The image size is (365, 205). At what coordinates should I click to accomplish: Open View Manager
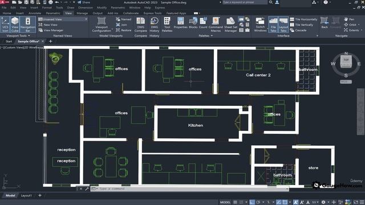(51, 30)
